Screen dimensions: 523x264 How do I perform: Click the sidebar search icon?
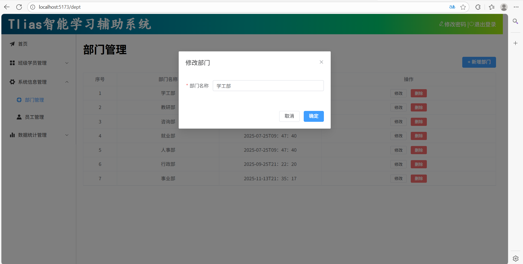515,21
